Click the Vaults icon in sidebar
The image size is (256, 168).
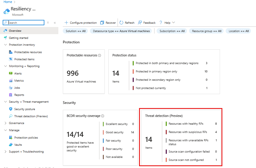[x=11, y=145]
